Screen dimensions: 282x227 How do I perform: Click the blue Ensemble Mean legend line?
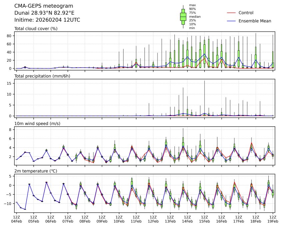[x=231, y=21]
